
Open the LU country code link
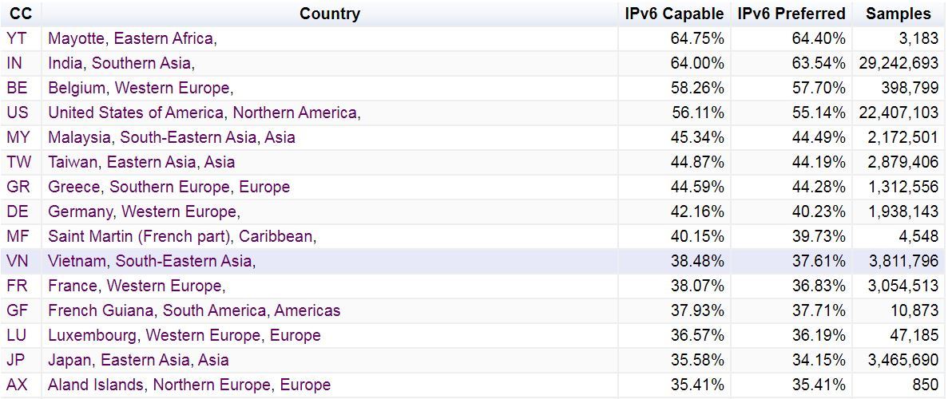tap(17, 335)
